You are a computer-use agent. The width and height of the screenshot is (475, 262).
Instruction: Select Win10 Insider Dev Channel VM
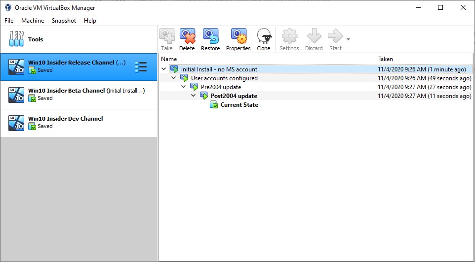point(79,123)
